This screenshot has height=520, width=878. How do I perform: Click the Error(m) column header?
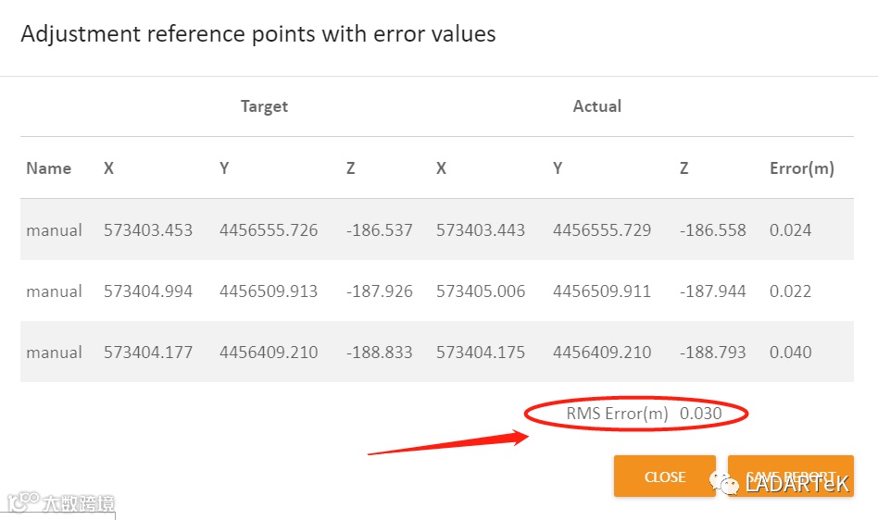pyautogui.click(x=801, y=168)
